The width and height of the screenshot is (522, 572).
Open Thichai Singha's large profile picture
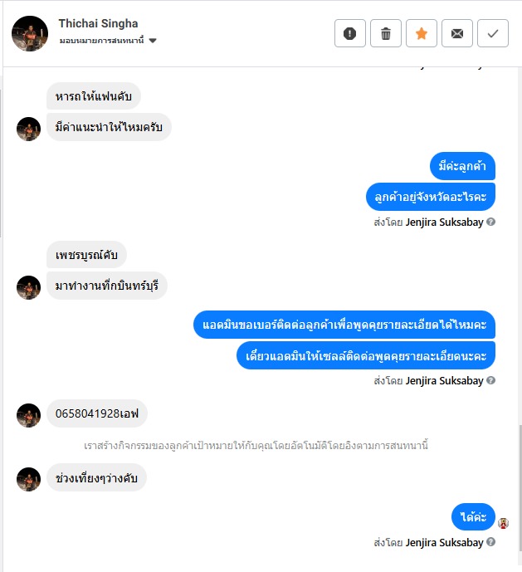point(30,33)
